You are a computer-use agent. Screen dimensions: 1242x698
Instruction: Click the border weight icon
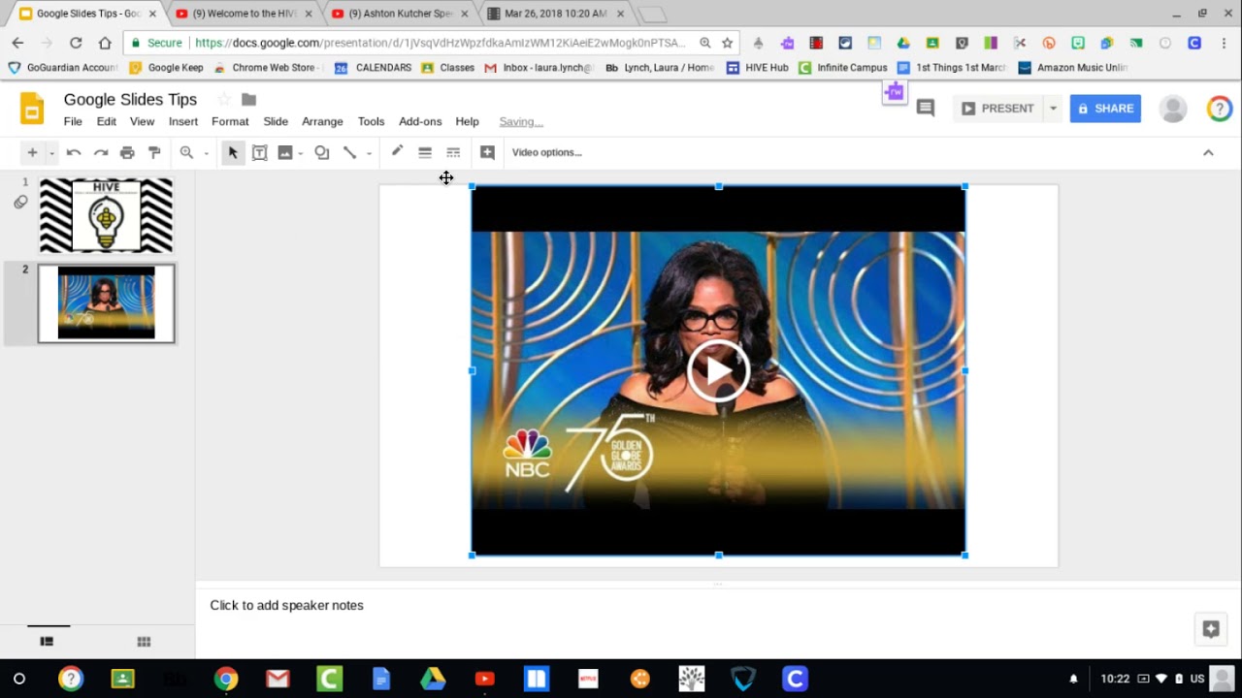click(x=425, y=152)
